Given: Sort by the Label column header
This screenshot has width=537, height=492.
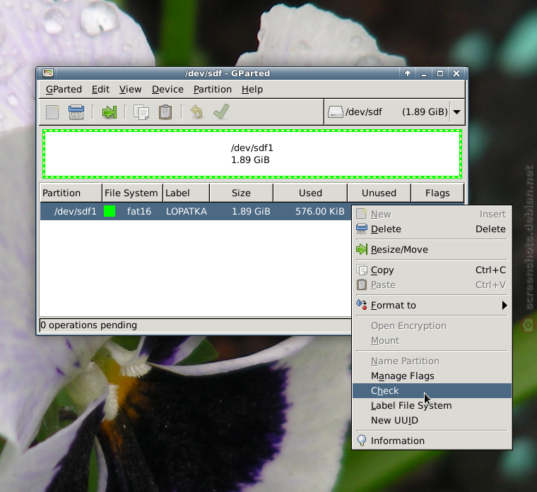Looking at the screenshot, I should (x=186, y=193).
